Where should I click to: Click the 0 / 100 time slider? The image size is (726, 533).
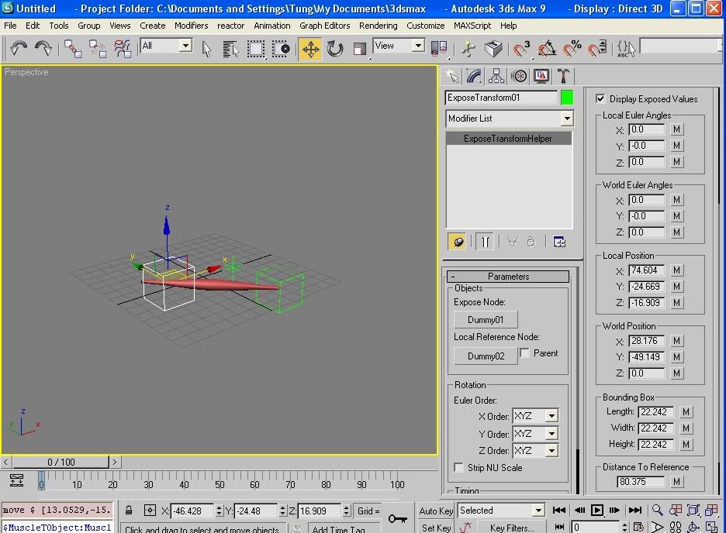click(61, 462)
